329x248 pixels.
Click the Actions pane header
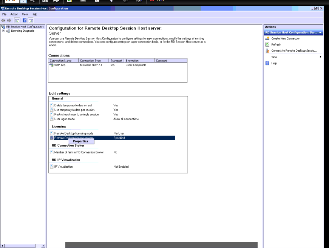[293, 27]
